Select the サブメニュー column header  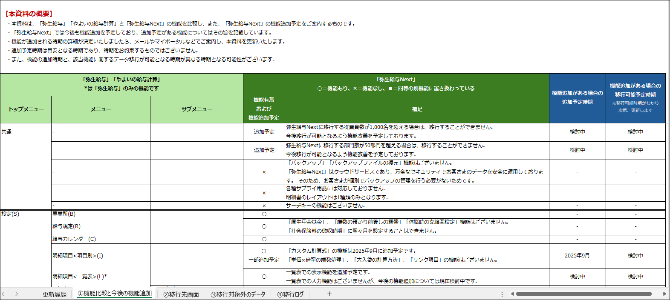pyautogui.click(x=196, y=109)
